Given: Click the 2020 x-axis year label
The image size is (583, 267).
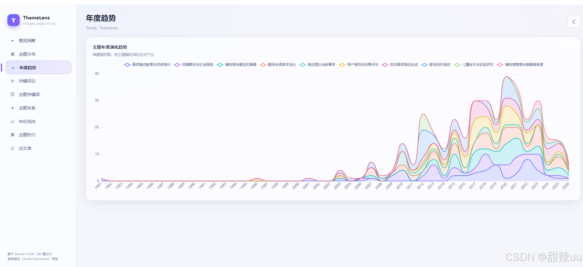Looking at the screenshot, I should point(503,186).
